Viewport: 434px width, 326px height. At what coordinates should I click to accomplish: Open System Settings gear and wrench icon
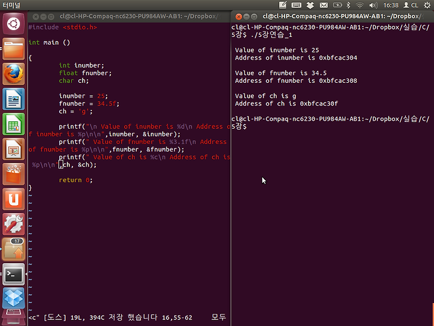tap(13, 224)
